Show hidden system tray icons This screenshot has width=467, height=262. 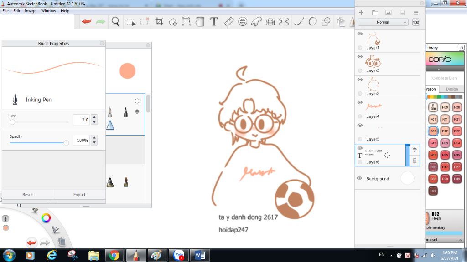tap(391, 256)
